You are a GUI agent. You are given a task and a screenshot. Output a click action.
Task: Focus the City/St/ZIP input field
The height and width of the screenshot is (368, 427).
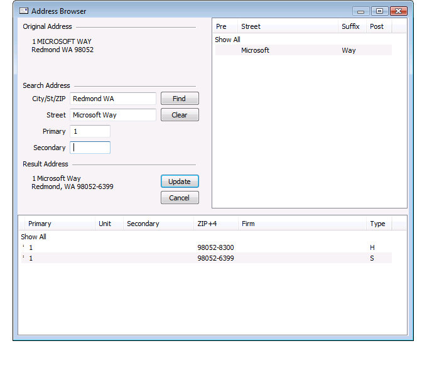click(113, 99)
